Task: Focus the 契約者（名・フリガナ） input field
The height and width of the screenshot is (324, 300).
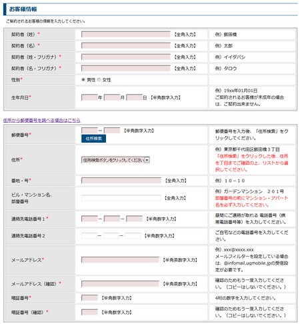Action: pos(126,68)
